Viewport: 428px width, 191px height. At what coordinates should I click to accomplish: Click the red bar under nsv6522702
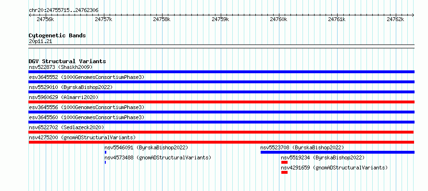click(221, 132)
